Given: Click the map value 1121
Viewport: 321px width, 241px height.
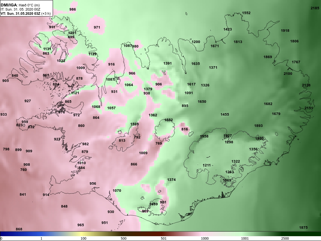Looking at the screenshot, I should coord(75,93).
